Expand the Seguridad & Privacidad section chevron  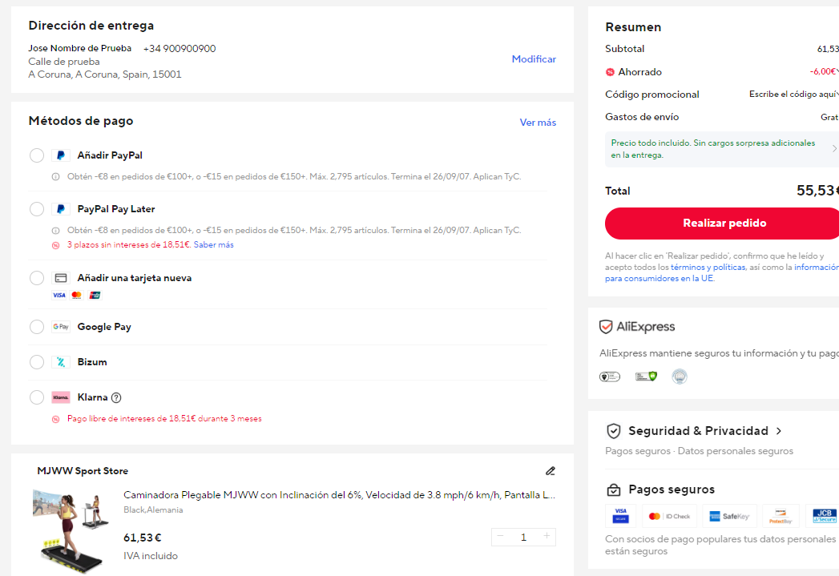[779, 431]
